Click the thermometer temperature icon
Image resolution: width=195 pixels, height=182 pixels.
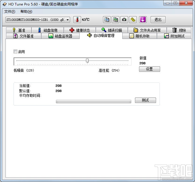click(x=77, y=20)
